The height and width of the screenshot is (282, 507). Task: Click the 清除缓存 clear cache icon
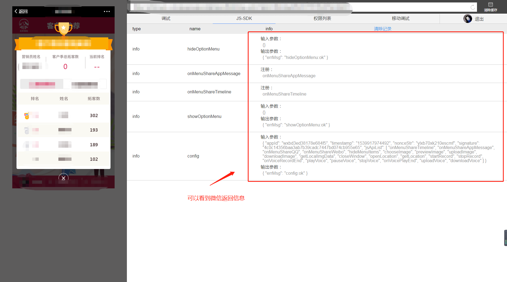[x=490, y=7]
